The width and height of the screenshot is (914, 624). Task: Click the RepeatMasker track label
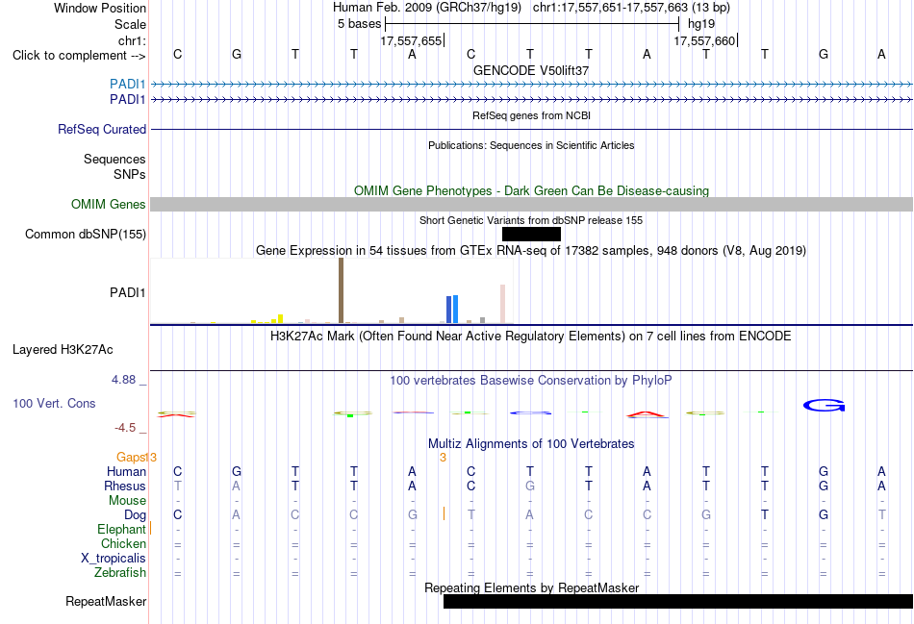pyautogui.click(x=106, y=601)
